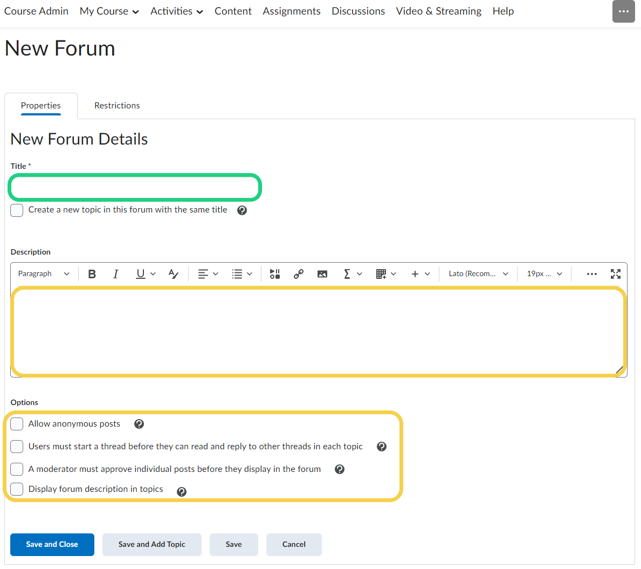
Task: Click into the forum Title field
Action: (x=135, y=188)
